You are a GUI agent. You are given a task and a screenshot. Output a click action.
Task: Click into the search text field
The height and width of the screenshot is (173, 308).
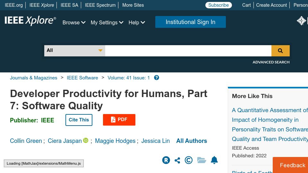(188, 51)
